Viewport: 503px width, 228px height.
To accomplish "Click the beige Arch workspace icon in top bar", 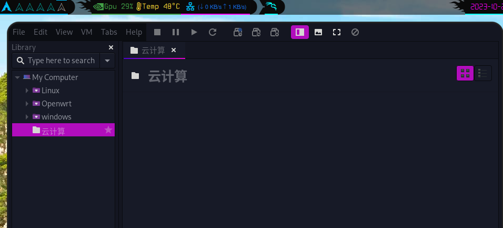I will [61, 7].
